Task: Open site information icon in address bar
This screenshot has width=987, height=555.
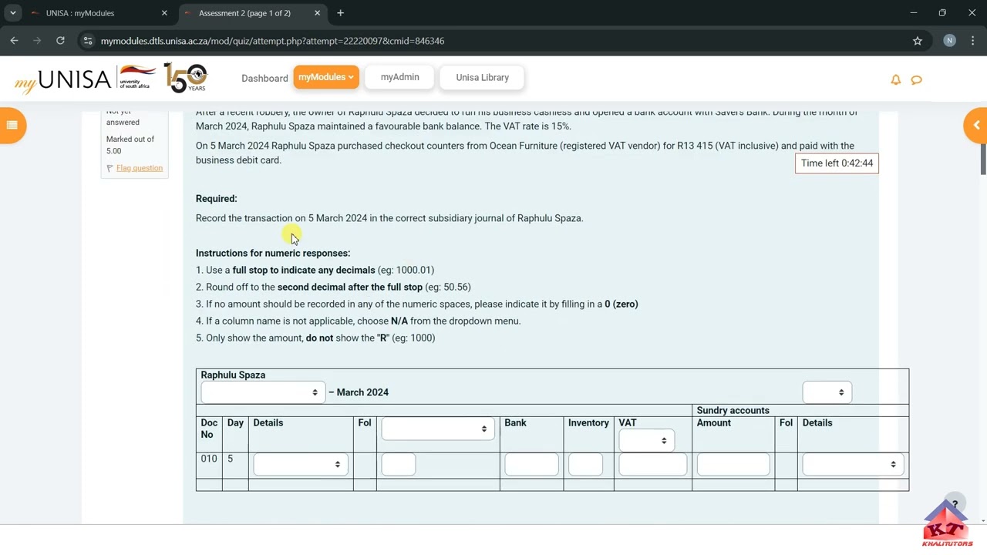Action: point(87,41)
